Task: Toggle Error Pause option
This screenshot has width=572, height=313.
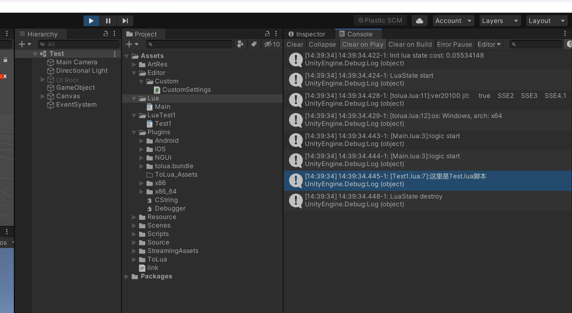Action: tap(455, 44)
